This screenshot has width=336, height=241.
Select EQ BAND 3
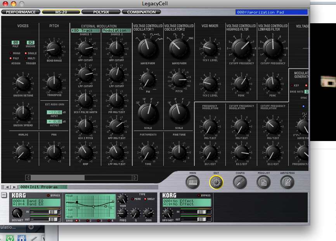tap(99, 221)
